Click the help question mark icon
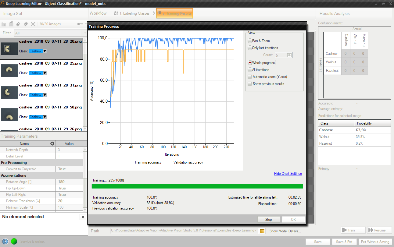 [x=5, y=242]
